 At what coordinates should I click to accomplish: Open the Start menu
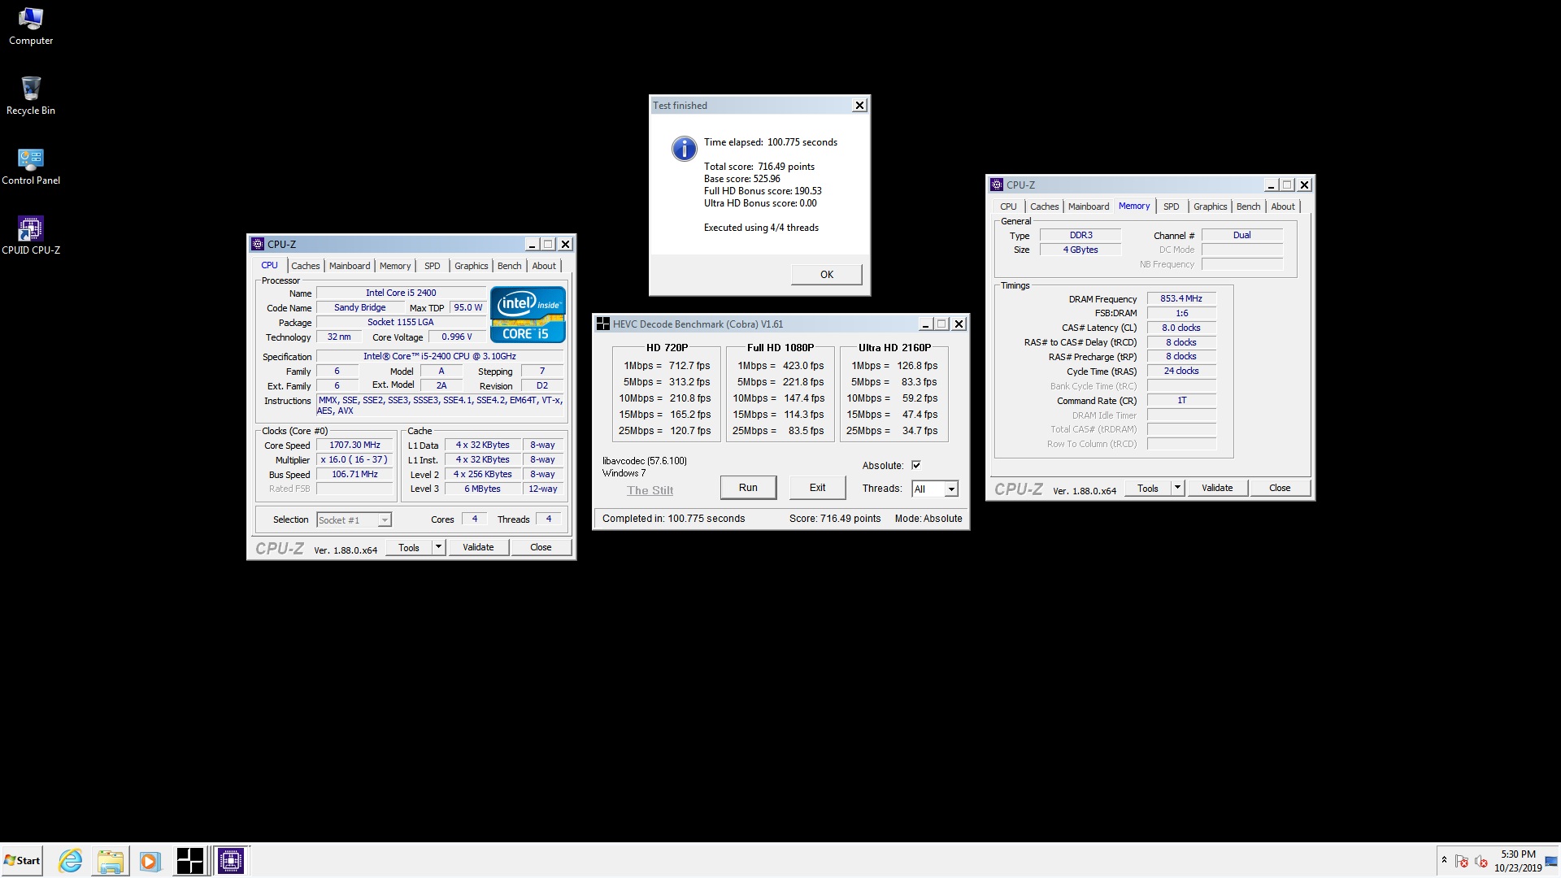22,860
